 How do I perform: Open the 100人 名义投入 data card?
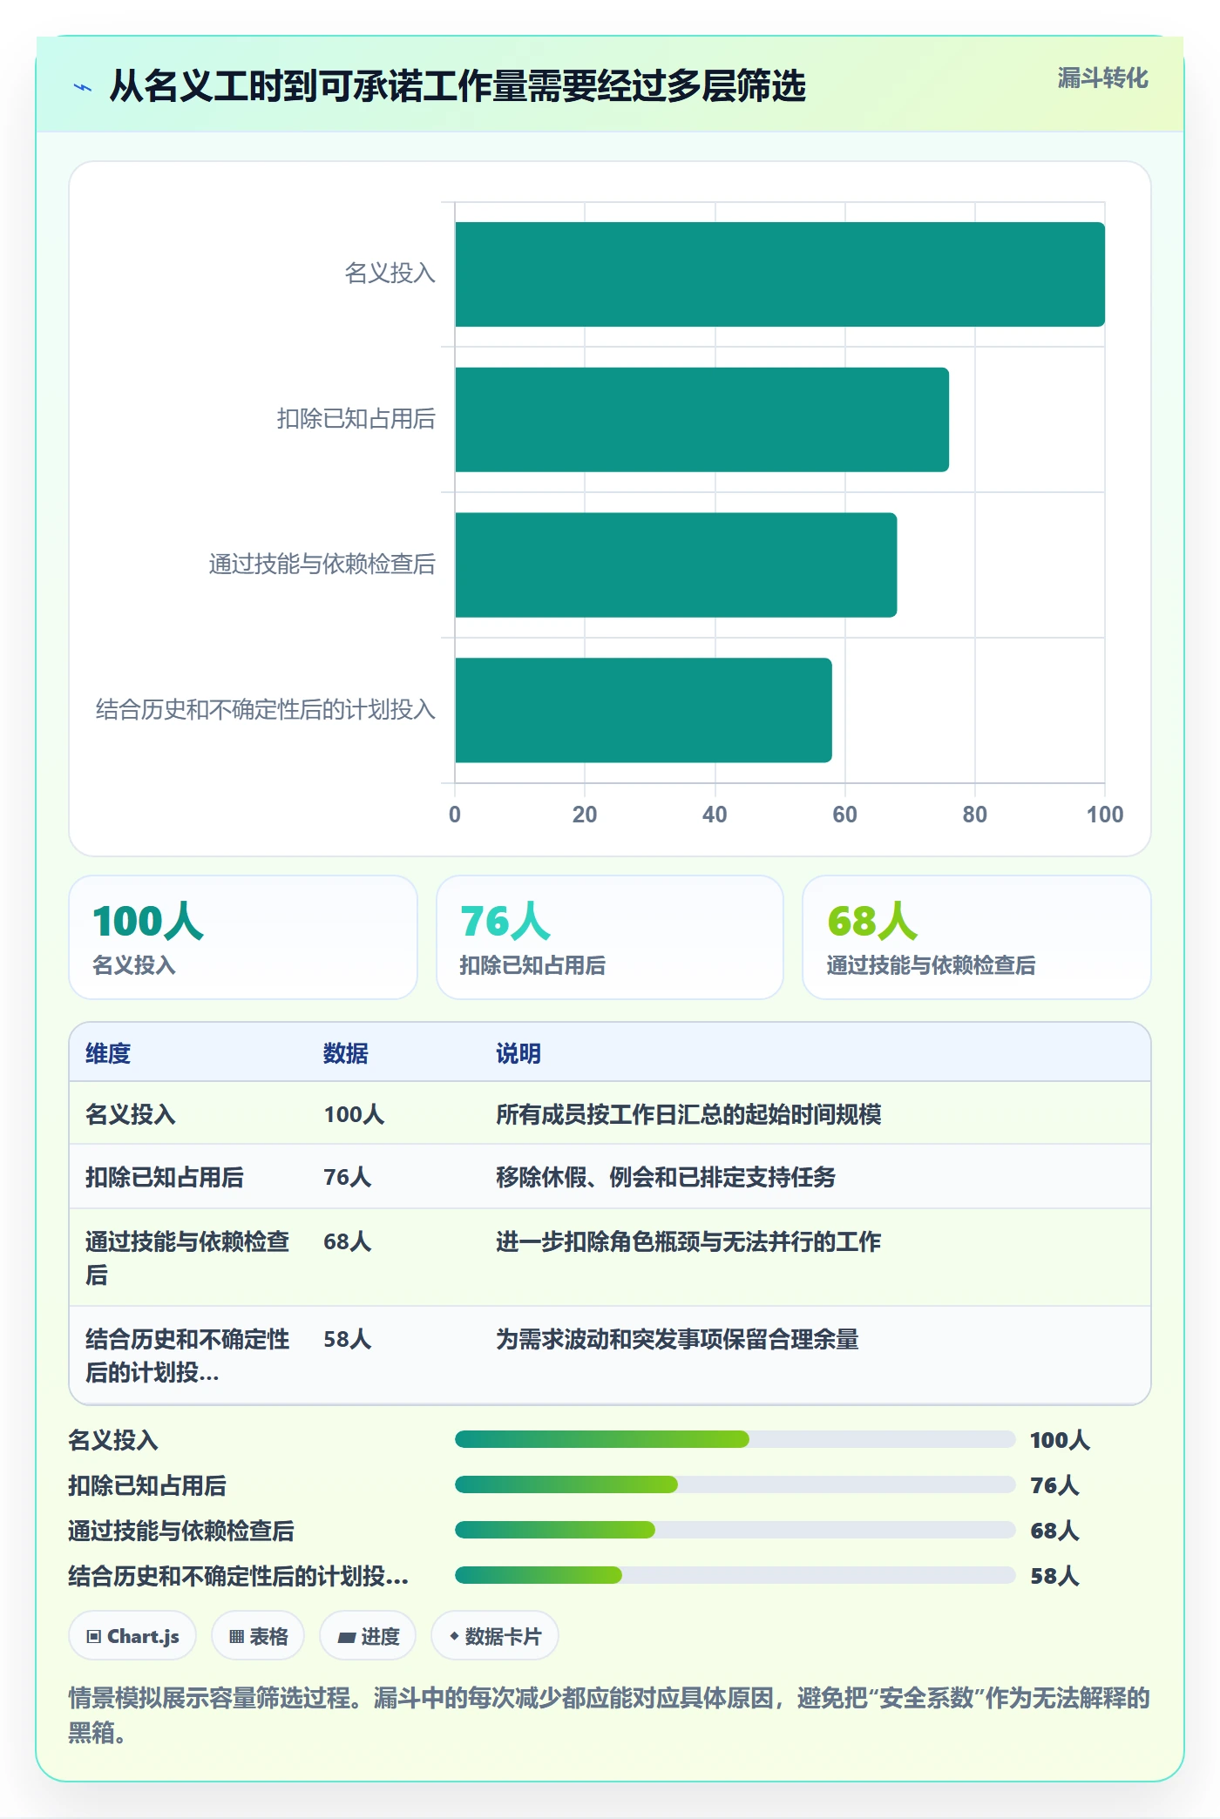point(243,937)
